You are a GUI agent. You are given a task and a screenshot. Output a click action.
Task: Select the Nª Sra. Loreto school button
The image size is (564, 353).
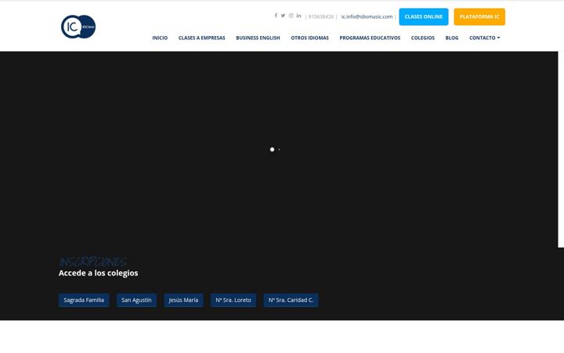pyautogui.click(x=233, y=300)
